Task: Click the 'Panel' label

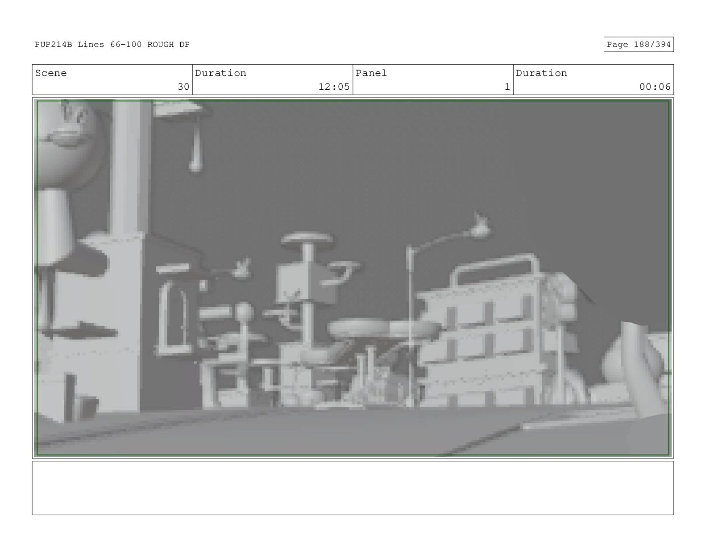Action: tap(371, 73)
